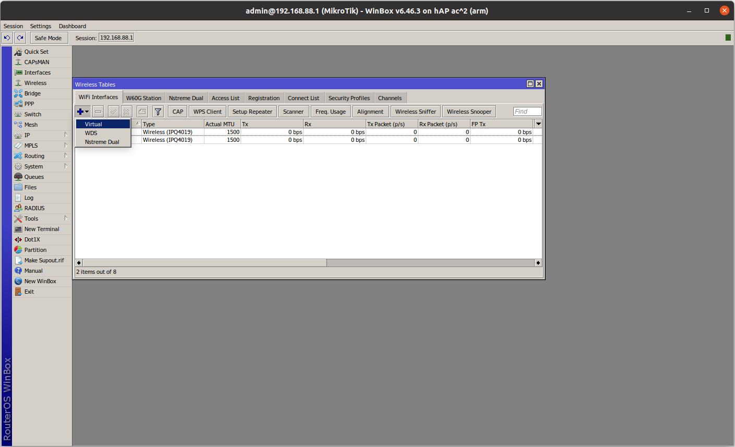
Task: Click the Freq. Usage button
Action: (331, 112)
